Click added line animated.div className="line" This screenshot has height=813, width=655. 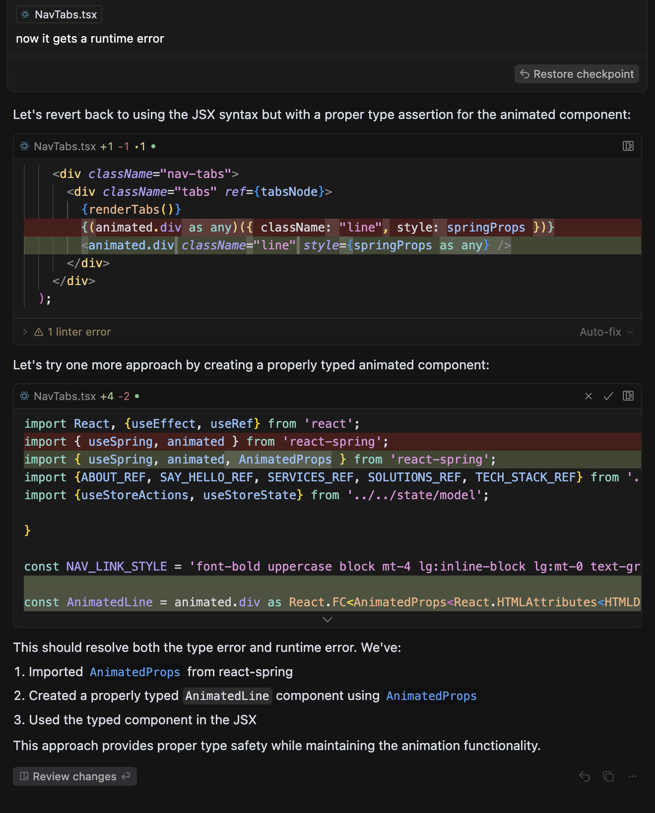click(332, 245)
